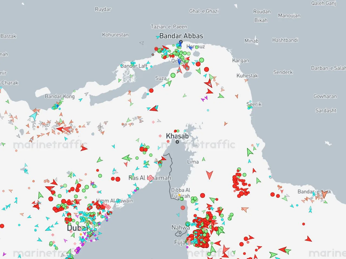Click the Nahwa label

(181, 227)
